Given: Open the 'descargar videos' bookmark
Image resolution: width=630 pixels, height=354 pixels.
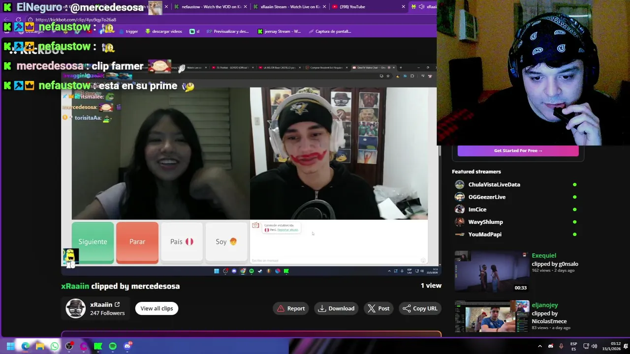Looking at the screenshot, I should pyautogui.click(x=163, y=31).
